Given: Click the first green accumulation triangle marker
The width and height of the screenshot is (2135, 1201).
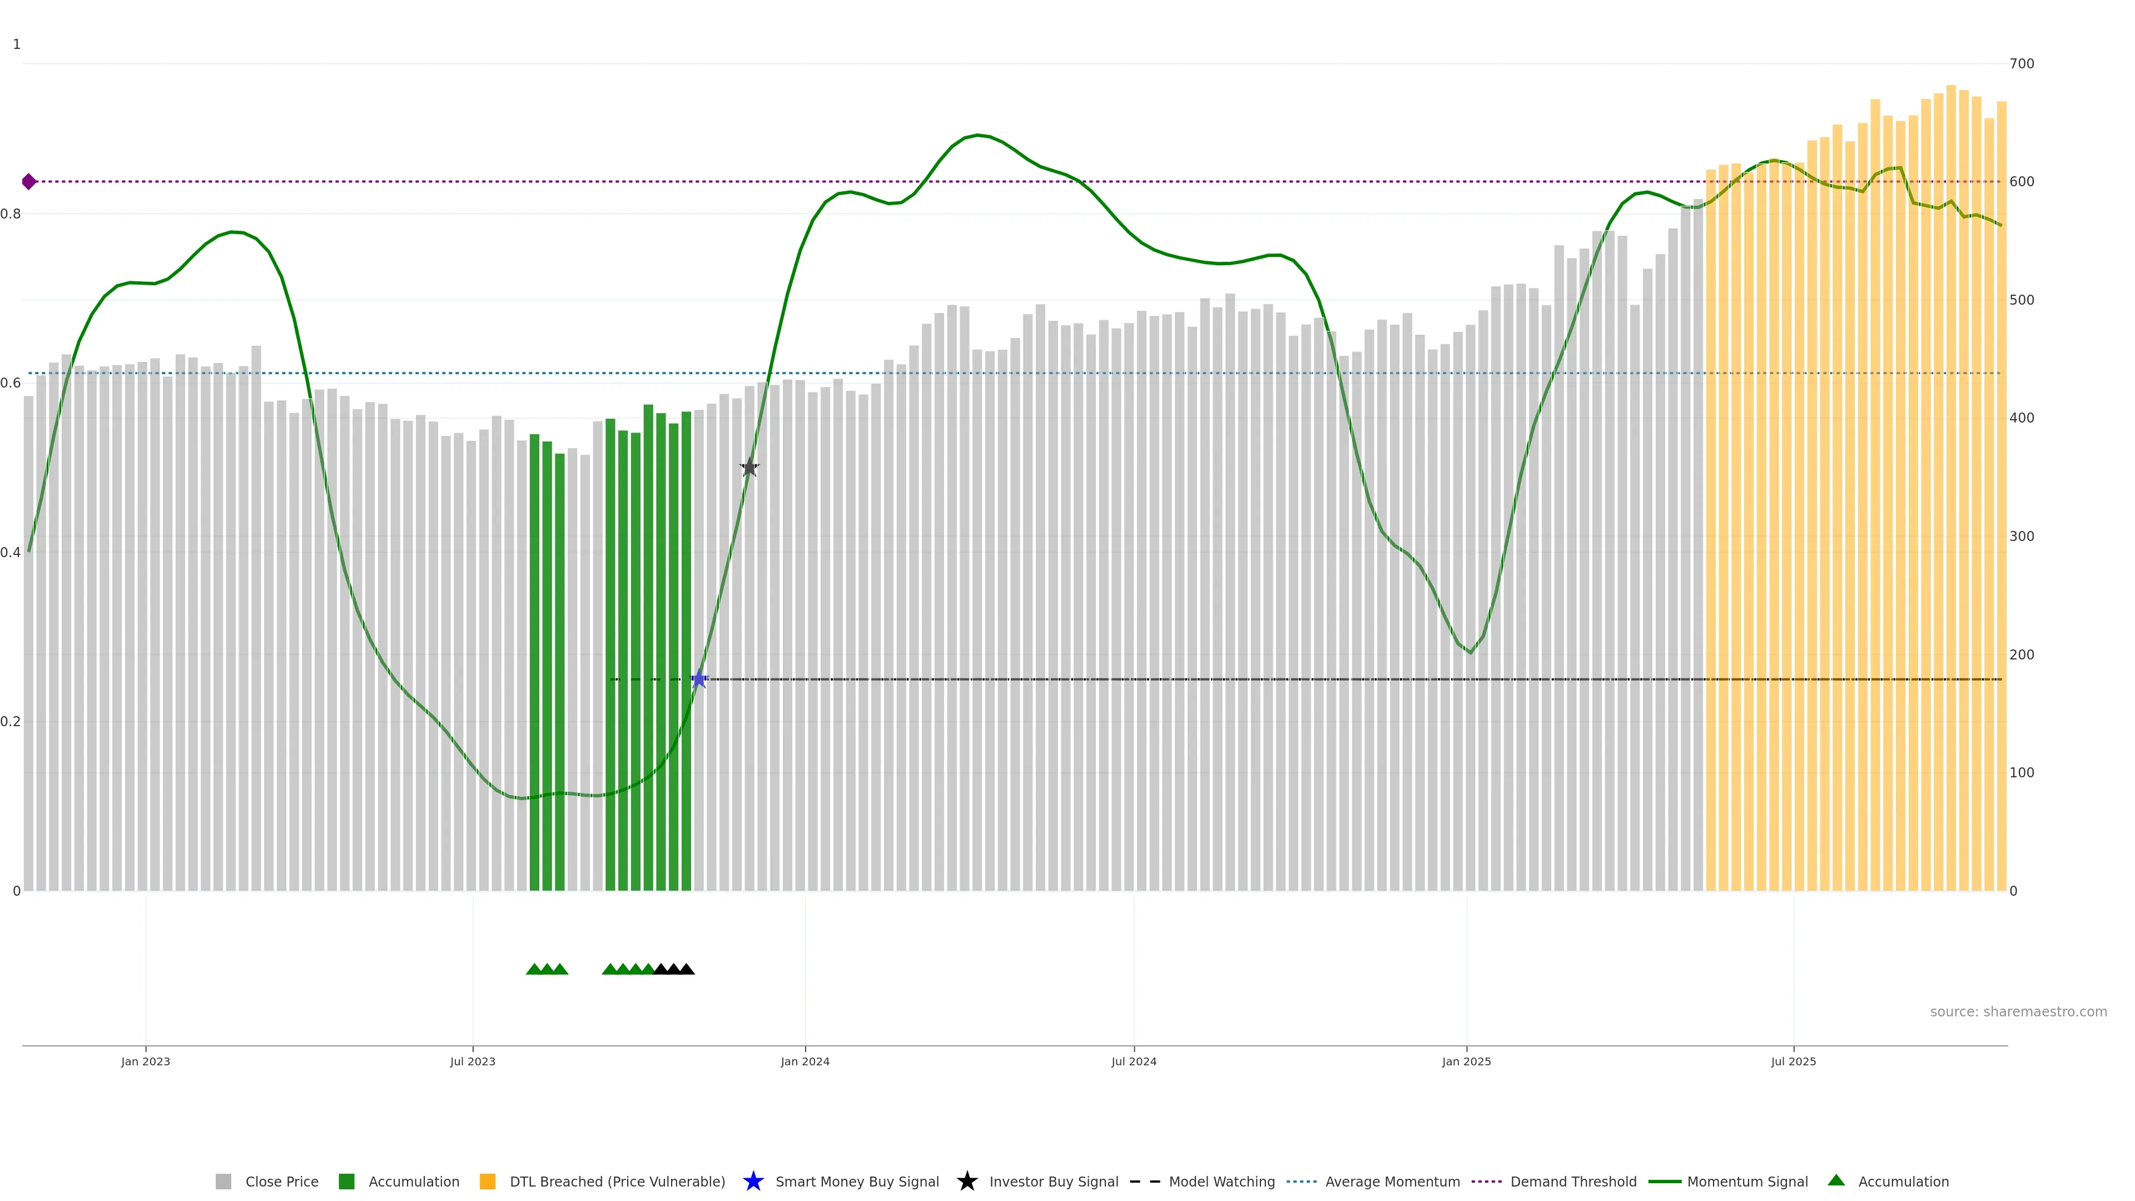Looking at the screenshot, I should (x=534, y=969).
